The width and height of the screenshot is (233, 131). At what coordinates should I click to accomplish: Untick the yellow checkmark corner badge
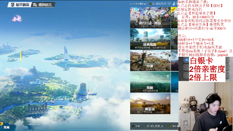point(173,10)
